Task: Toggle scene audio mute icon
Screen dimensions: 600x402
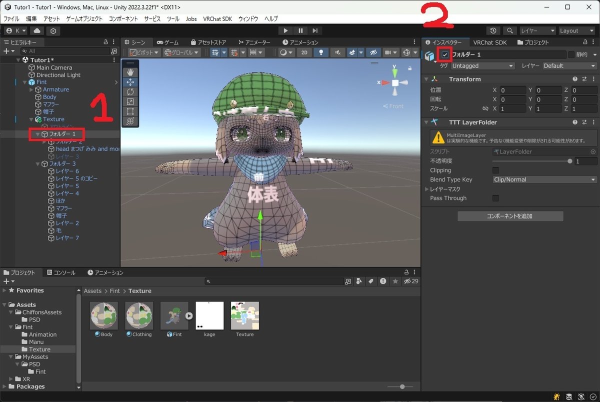Action: 338,52
